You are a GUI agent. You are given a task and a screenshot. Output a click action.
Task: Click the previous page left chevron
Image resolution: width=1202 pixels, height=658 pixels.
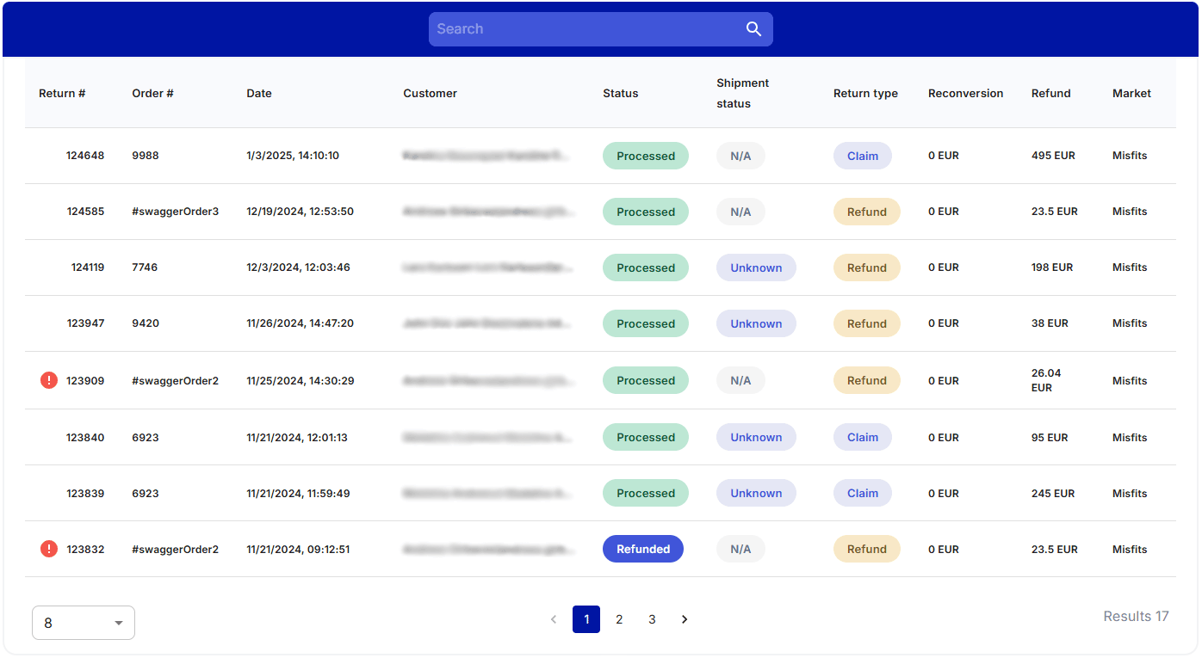click(554, 619)
